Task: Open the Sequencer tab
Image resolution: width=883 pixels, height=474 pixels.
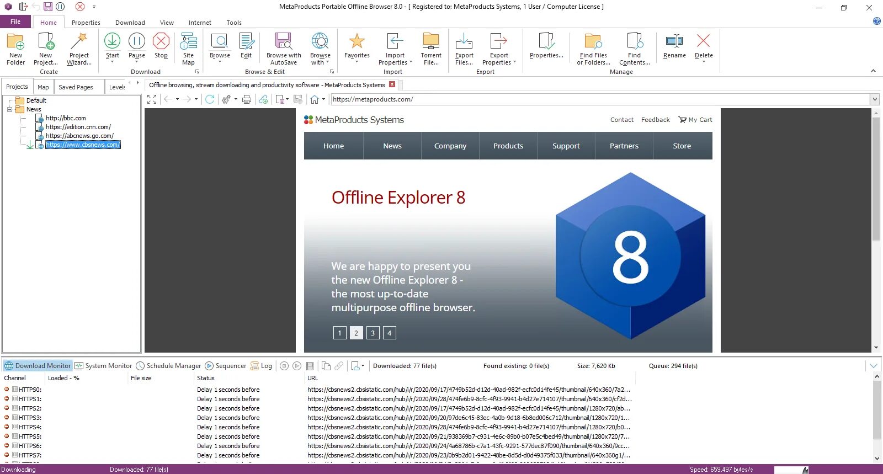Action: (x=225, y=366)
